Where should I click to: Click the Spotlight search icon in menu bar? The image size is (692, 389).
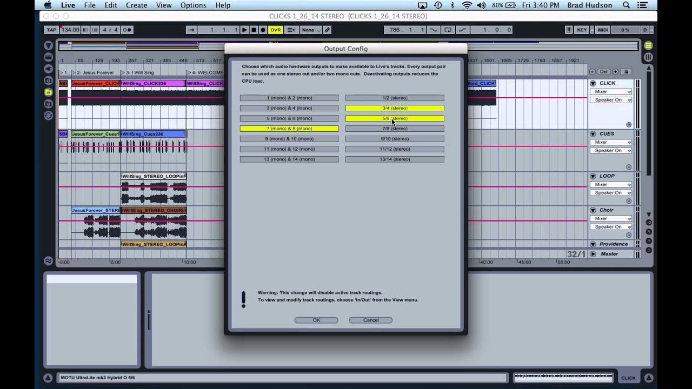[x=626, y=5]
